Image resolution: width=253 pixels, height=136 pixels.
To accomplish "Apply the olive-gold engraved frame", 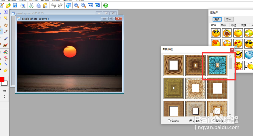I will coord(174,88).
